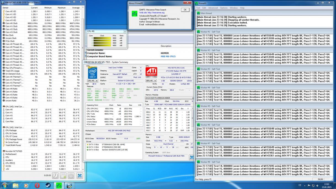Click the HOMER computer name value
Viewport: 336px width, 189px height.
(x=165, y=53)
